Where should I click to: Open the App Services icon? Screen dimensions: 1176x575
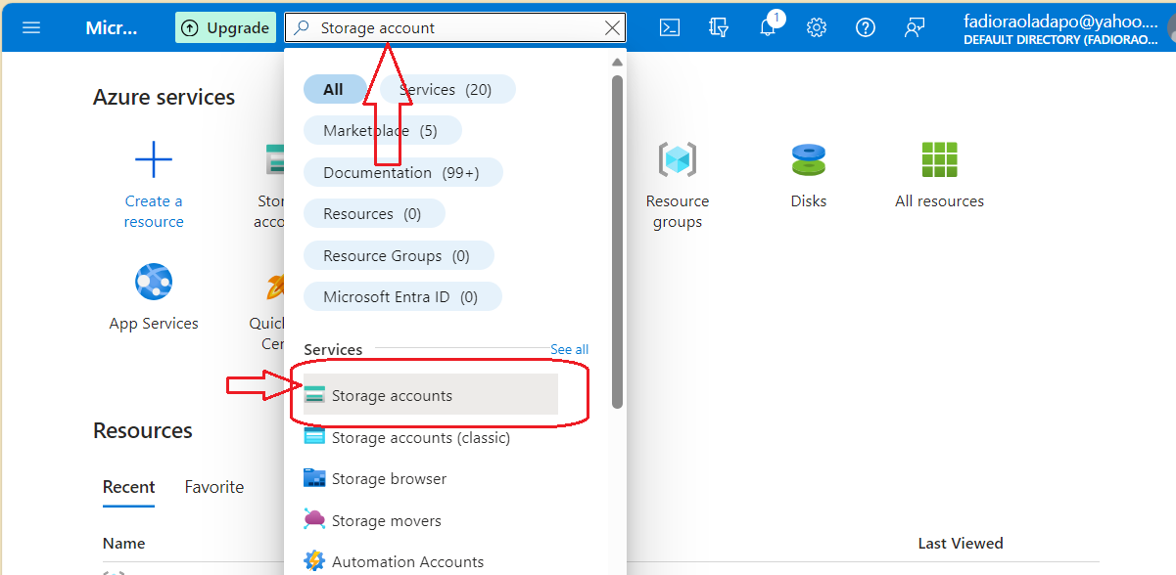154,282
